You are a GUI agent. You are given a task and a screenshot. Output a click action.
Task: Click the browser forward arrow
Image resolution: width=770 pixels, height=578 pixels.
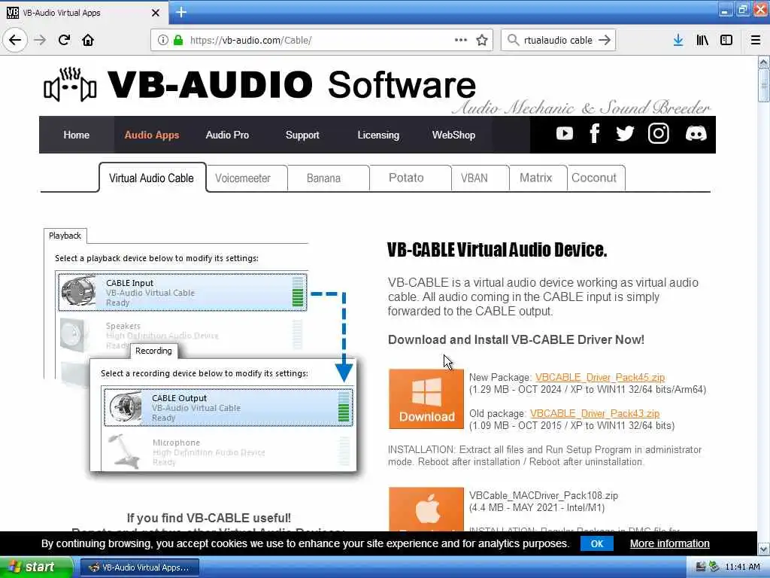click(x=40, y=40)
